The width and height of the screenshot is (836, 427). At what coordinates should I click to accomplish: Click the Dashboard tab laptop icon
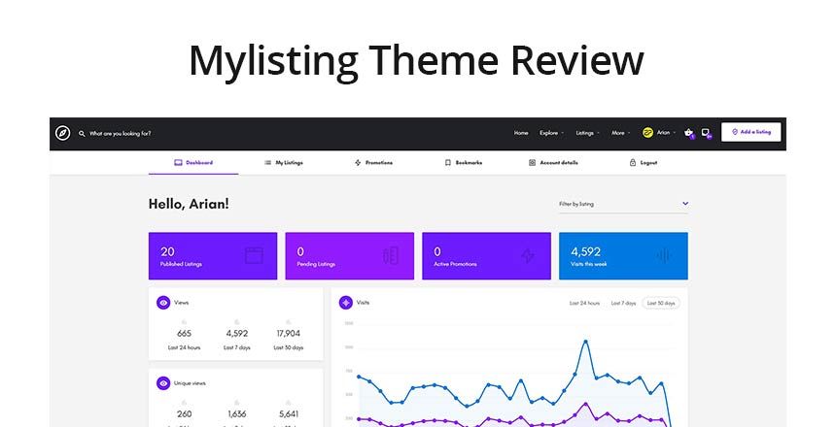click(178, 162)
